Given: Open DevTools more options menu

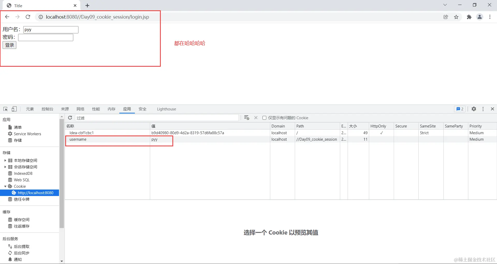Looking at the screenshot, I should [483, 109].
